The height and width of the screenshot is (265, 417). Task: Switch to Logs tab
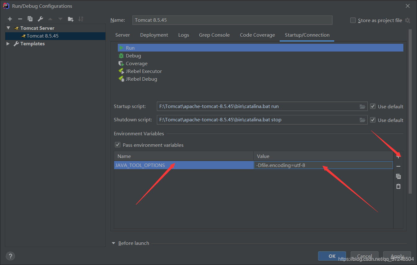[x=184, y=35]
